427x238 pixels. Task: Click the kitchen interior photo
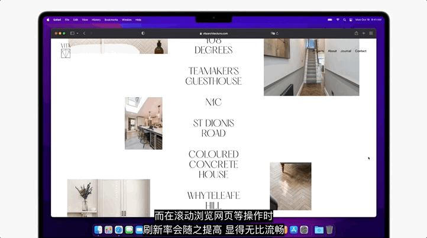pos(144,123)
